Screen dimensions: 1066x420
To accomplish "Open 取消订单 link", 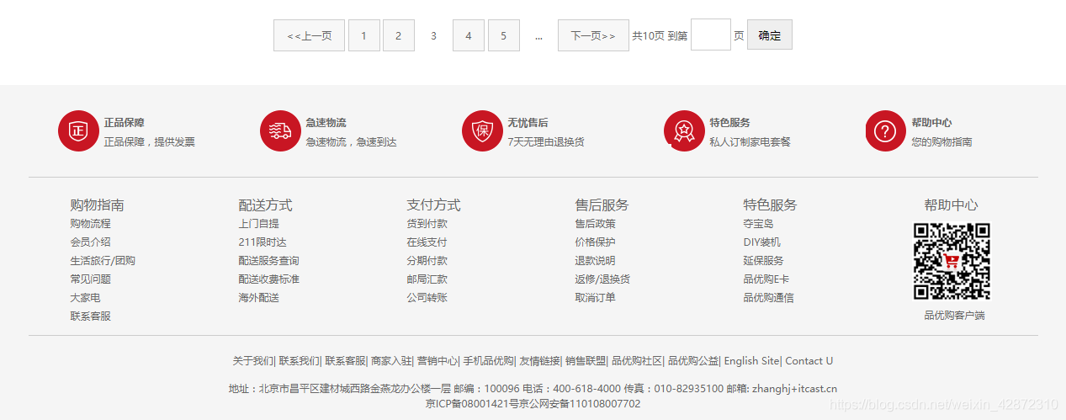I will (x=595, y=298).
